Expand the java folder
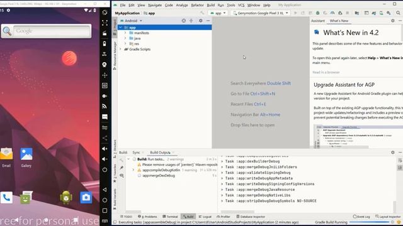 pos(125,38)
